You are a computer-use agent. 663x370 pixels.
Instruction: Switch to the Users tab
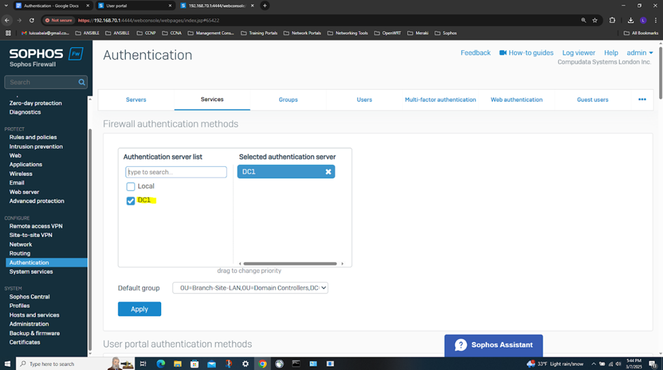[364, 100]
